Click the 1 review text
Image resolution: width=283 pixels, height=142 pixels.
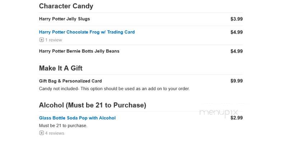point(54,40)
